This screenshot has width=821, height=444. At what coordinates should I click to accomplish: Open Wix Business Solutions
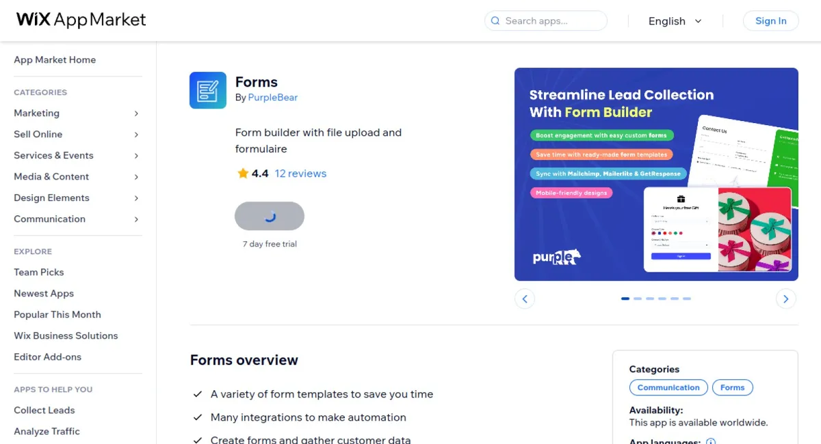(x=66, y=336)
